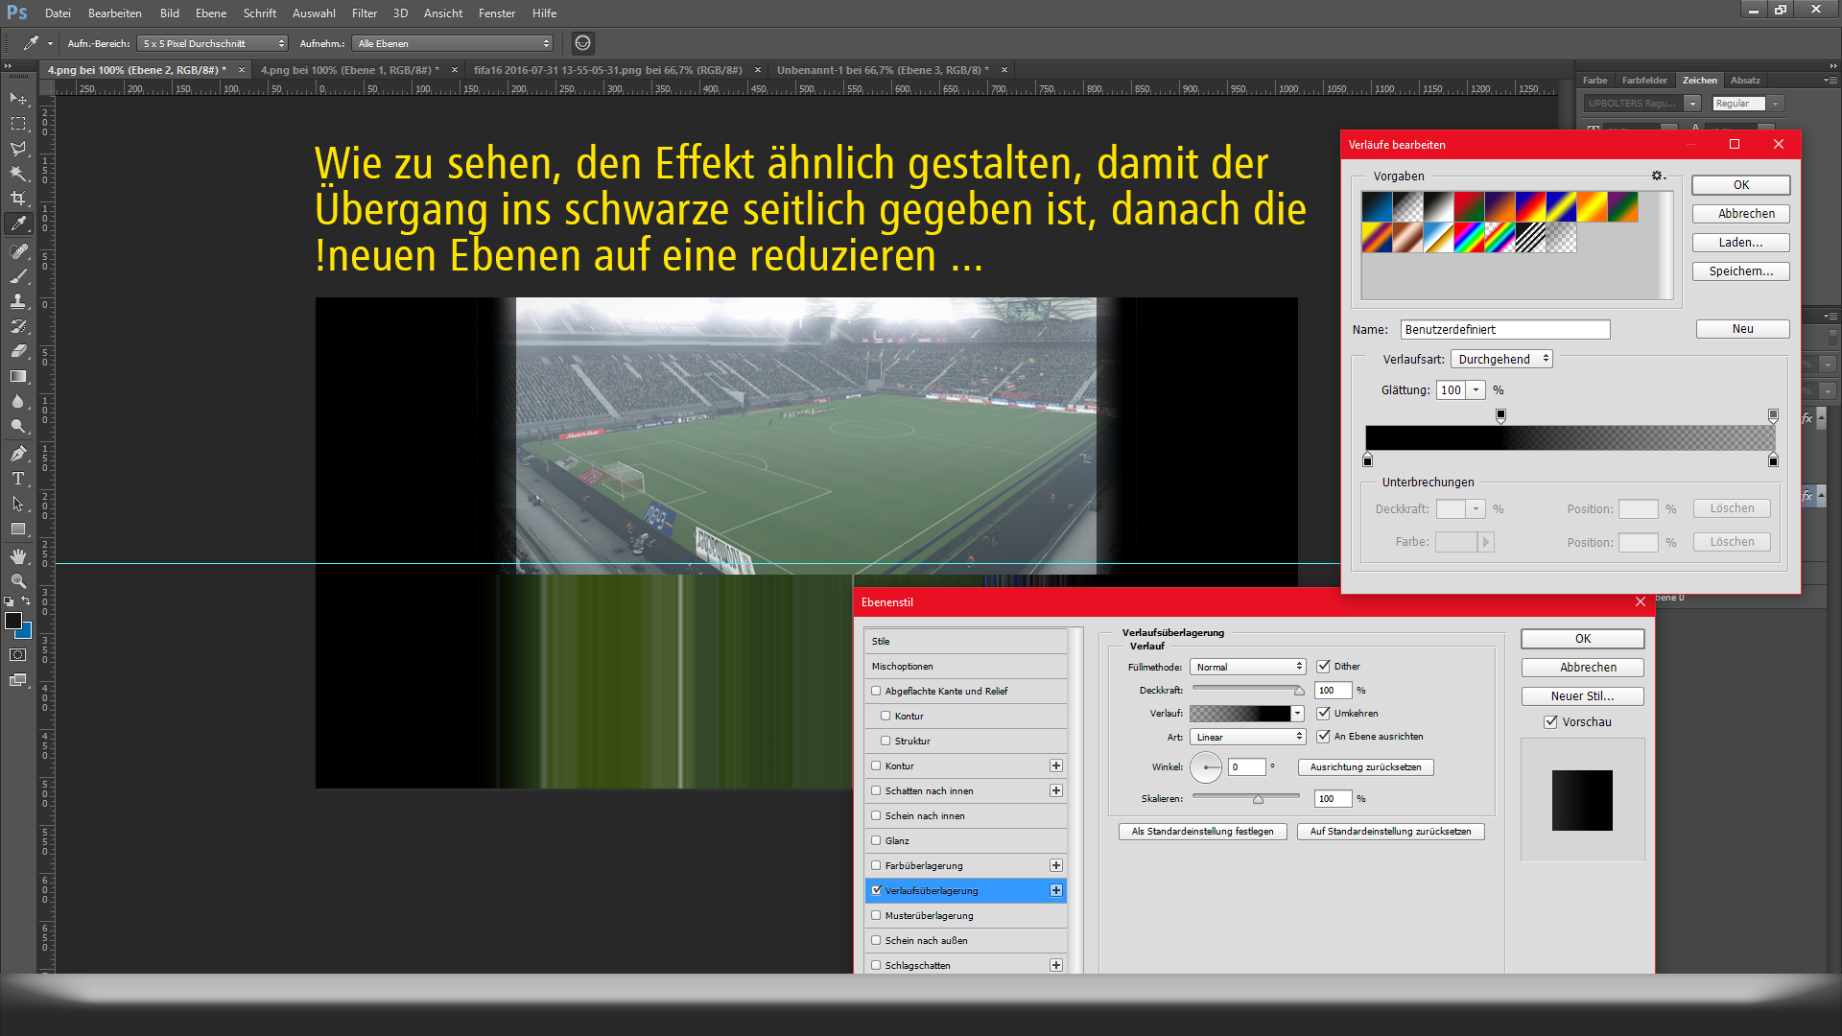
Task: Toggle An Ebene ausrichten checkbox
Action: pyautogui.click(x=1324, y=737)
